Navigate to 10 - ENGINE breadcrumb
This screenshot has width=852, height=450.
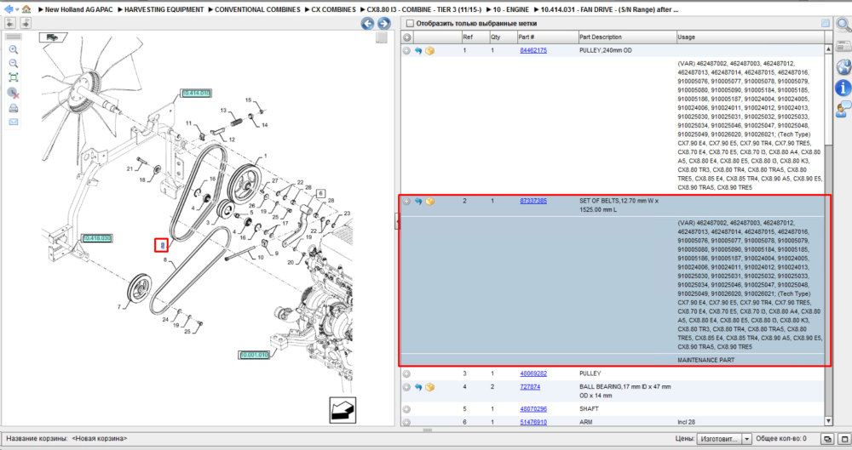point(510,9)
